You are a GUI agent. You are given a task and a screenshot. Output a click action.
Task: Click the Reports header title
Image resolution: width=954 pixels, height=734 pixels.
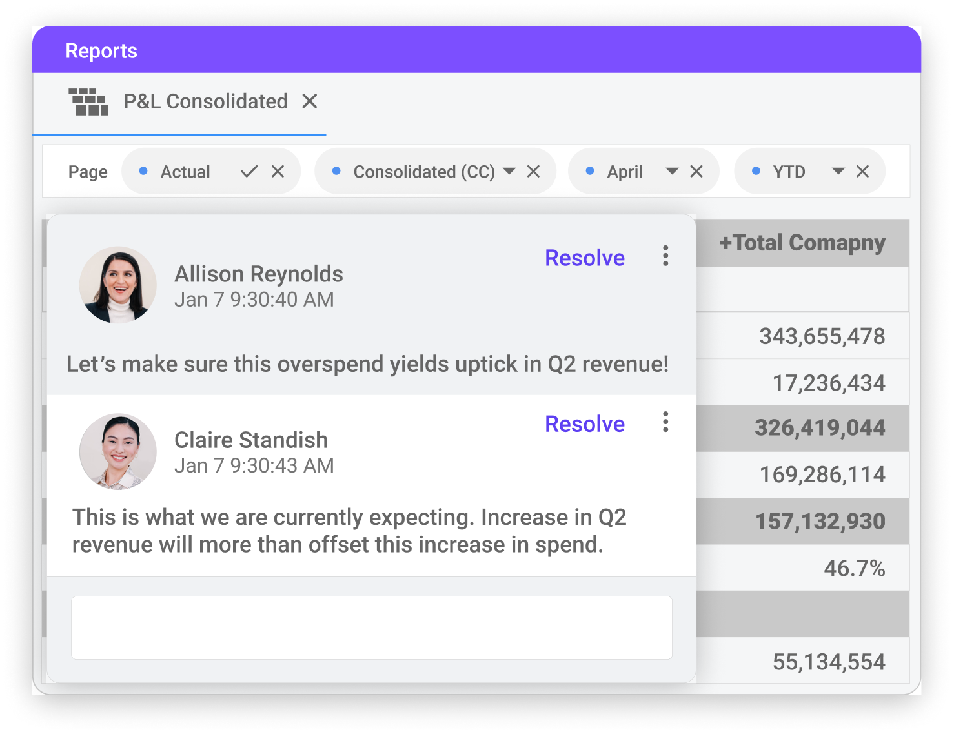point(101,51)
